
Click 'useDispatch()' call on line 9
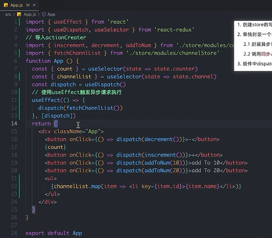coord(105,85)
